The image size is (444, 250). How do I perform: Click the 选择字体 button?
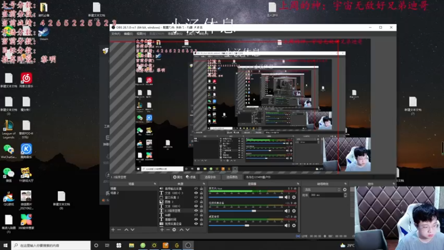210,177
